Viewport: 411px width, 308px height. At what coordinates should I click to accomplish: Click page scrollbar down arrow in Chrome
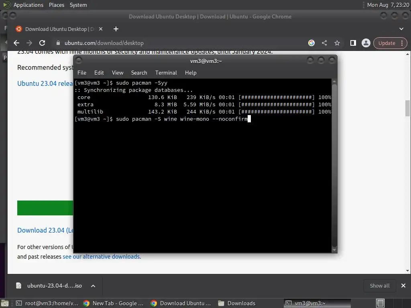coord(408,271)
